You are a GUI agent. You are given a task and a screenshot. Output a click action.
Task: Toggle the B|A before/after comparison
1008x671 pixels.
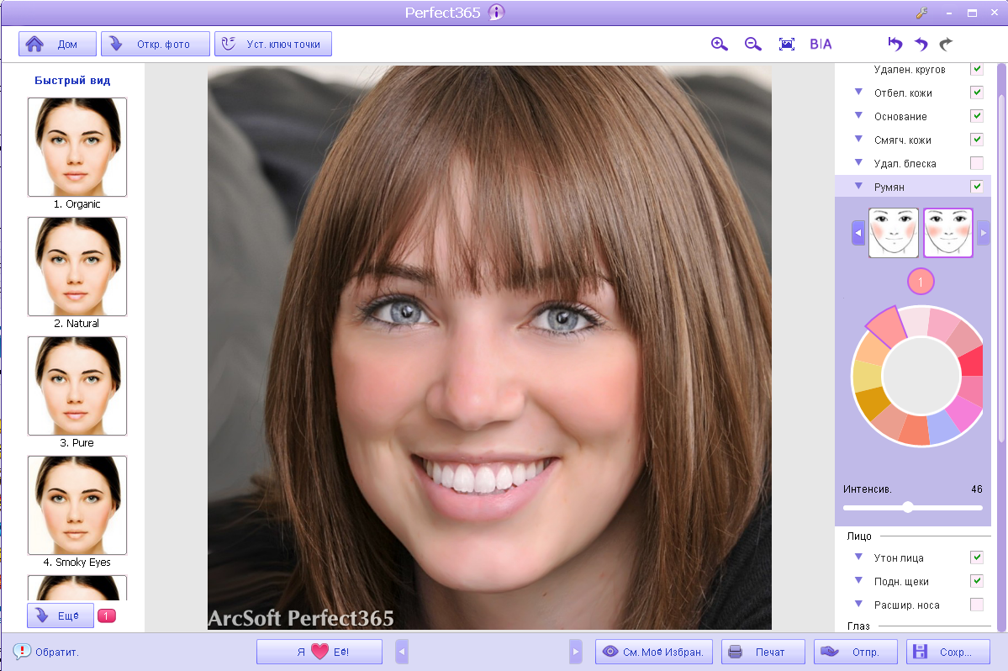pos(821,45)
